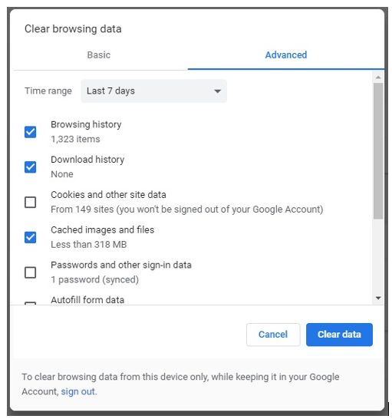Click the scrollbar down arrow
Viewport: 392px width, 419px height.
378,298
